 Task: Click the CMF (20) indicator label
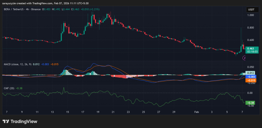[x=9, y=88]
